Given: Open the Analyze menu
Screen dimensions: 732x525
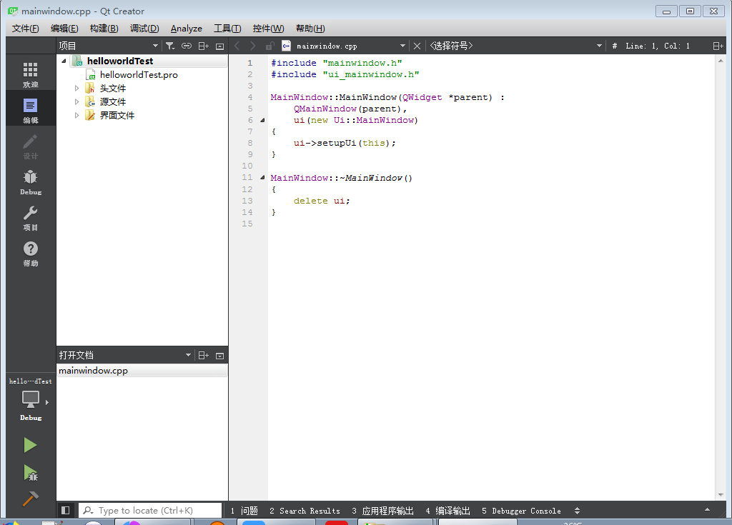Looking at the screenshot, I should (x=187, y=29).
